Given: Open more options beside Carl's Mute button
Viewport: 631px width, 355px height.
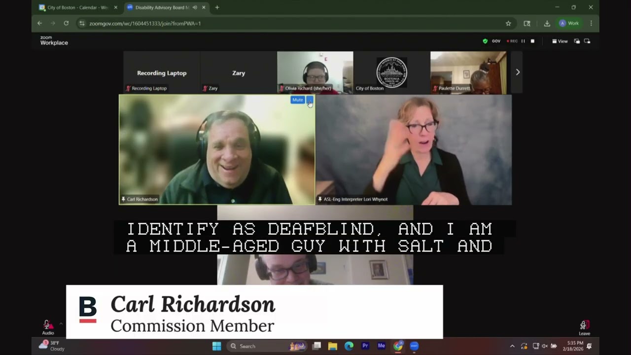Looking at the screenshot, I should (x=310, y=100).
